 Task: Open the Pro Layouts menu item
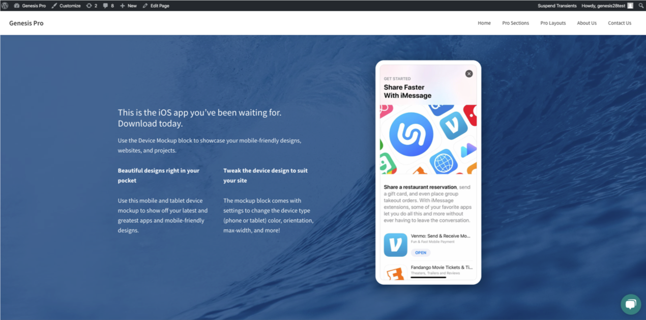point(553,23)
